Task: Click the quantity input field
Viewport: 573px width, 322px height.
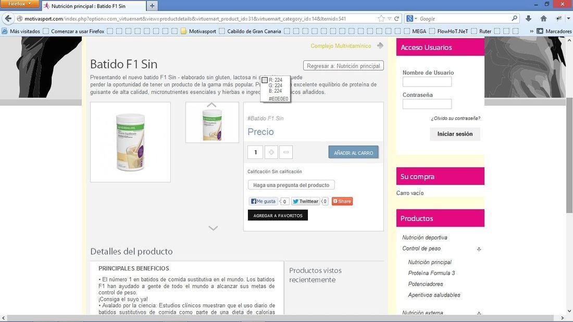Action: (255, 152)
